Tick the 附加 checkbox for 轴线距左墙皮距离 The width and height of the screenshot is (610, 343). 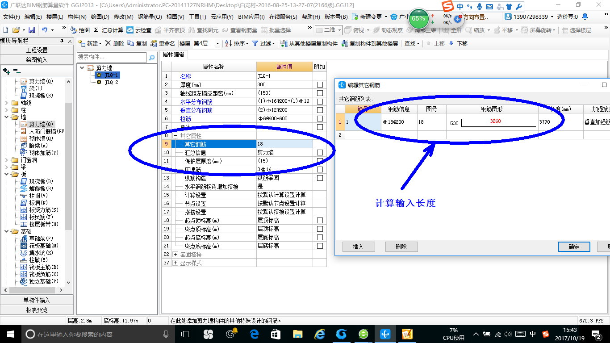320,93
